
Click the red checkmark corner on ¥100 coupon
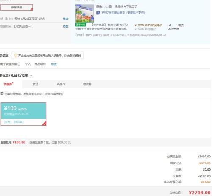(x=44, y=124)
